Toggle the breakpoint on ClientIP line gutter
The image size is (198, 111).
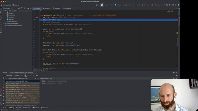coord(37,18)
